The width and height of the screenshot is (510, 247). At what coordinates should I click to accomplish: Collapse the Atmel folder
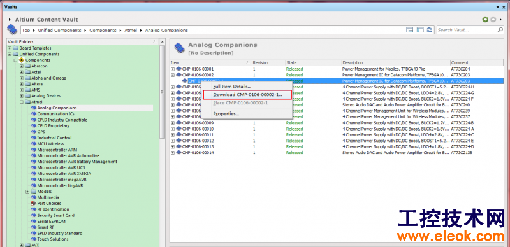22,102
